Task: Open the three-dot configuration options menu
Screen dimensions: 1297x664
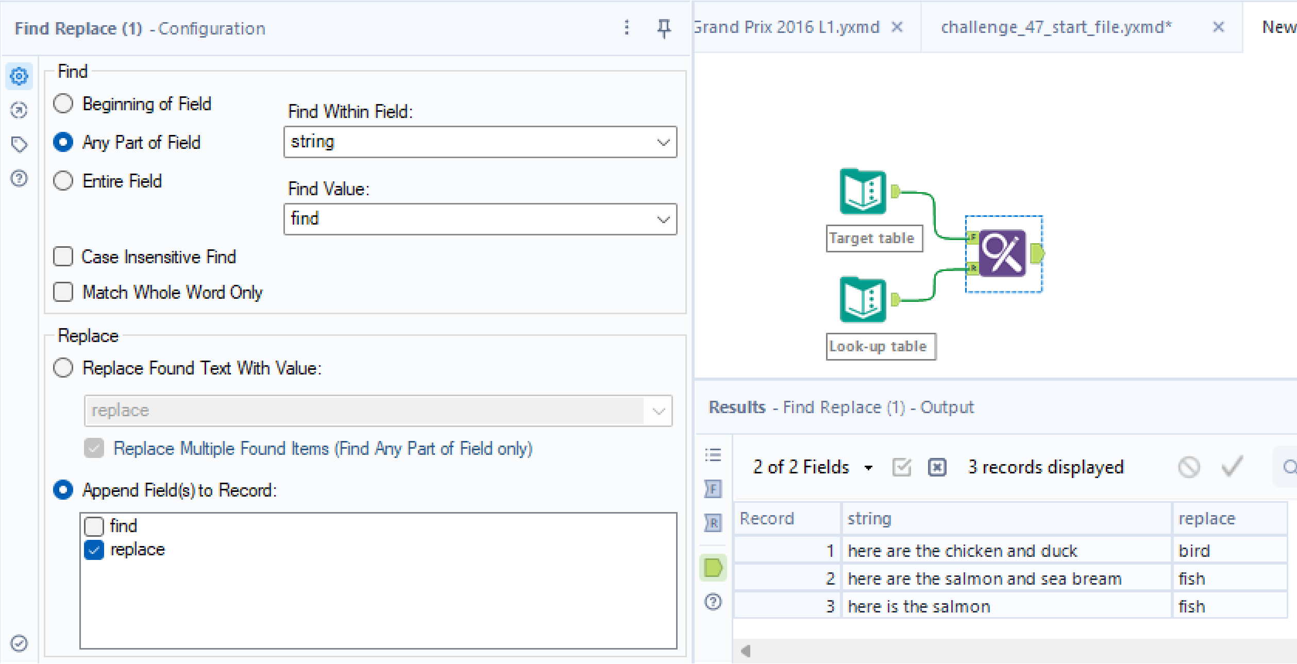Action: (x=627, y=28)
